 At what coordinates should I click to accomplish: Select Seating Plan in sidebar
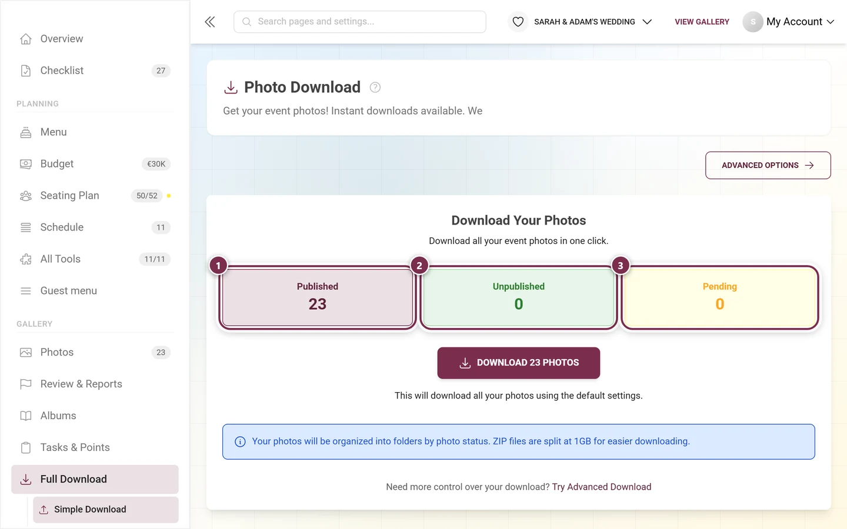[95, 196]
